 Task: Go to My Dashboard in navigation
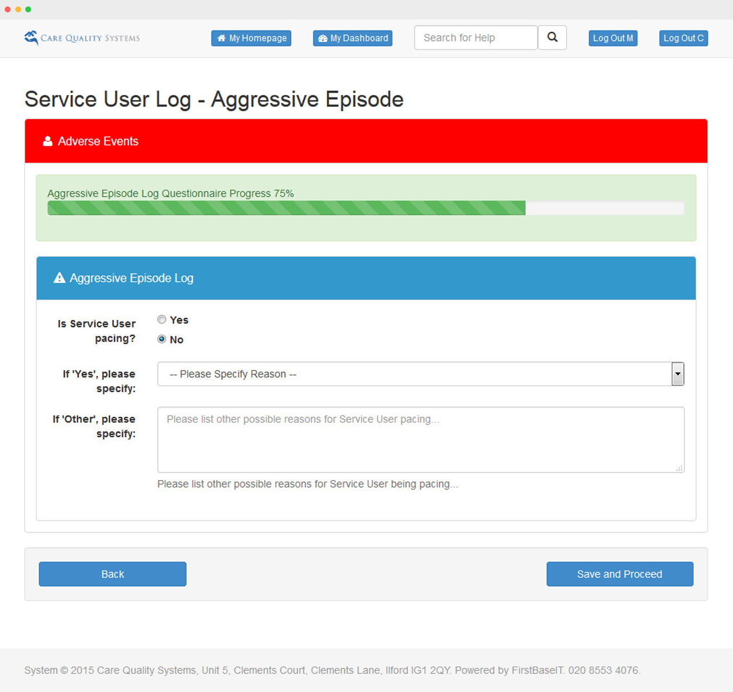coord(353,38)
